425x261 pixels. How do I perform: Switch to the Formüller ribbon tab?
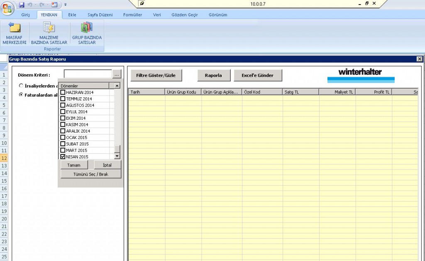click(132, 15)
